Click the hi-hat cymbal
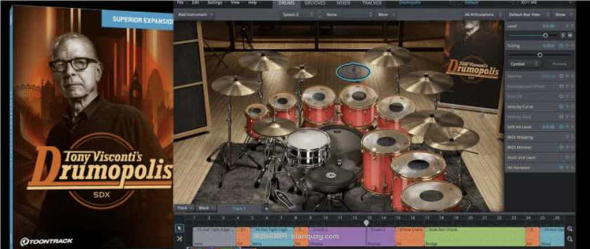 (274, 127)
